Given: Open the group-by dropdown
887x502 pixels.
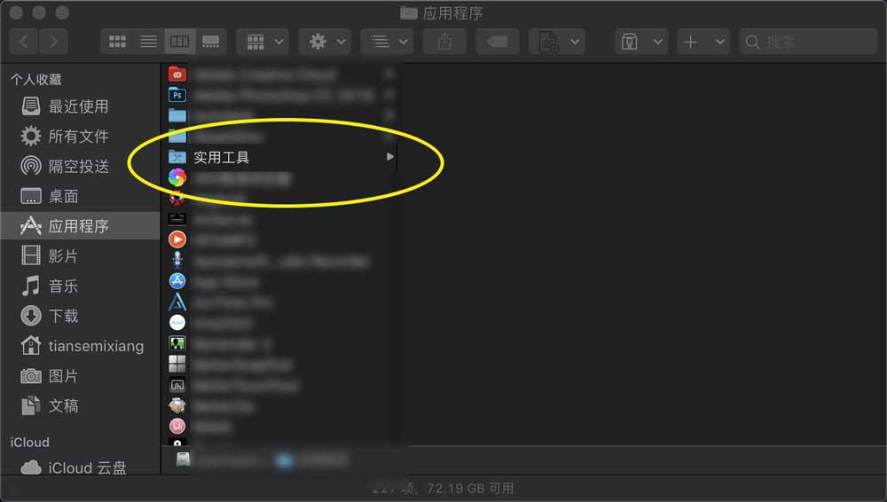Looking at the screenshot, I should point(263,42).
